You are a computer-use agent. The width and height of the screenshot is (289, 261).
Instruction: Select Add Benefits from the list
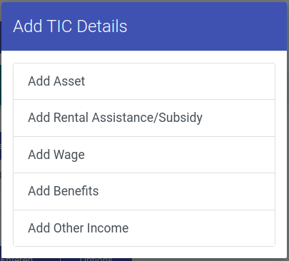click(x=144, y=191)
